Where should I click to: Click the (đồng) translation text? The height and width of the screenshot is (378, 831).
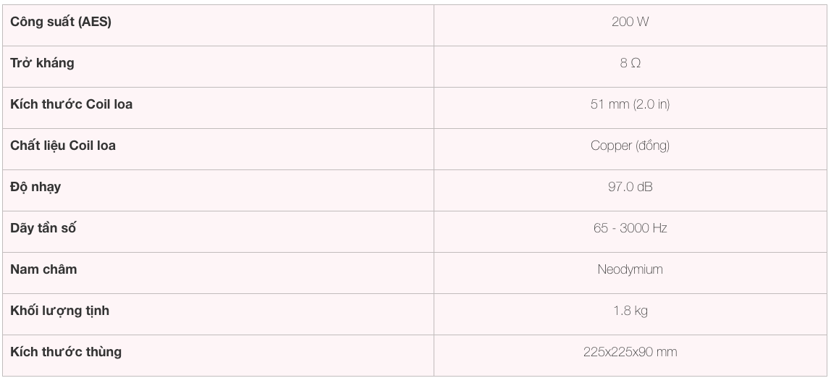point(653,146)
